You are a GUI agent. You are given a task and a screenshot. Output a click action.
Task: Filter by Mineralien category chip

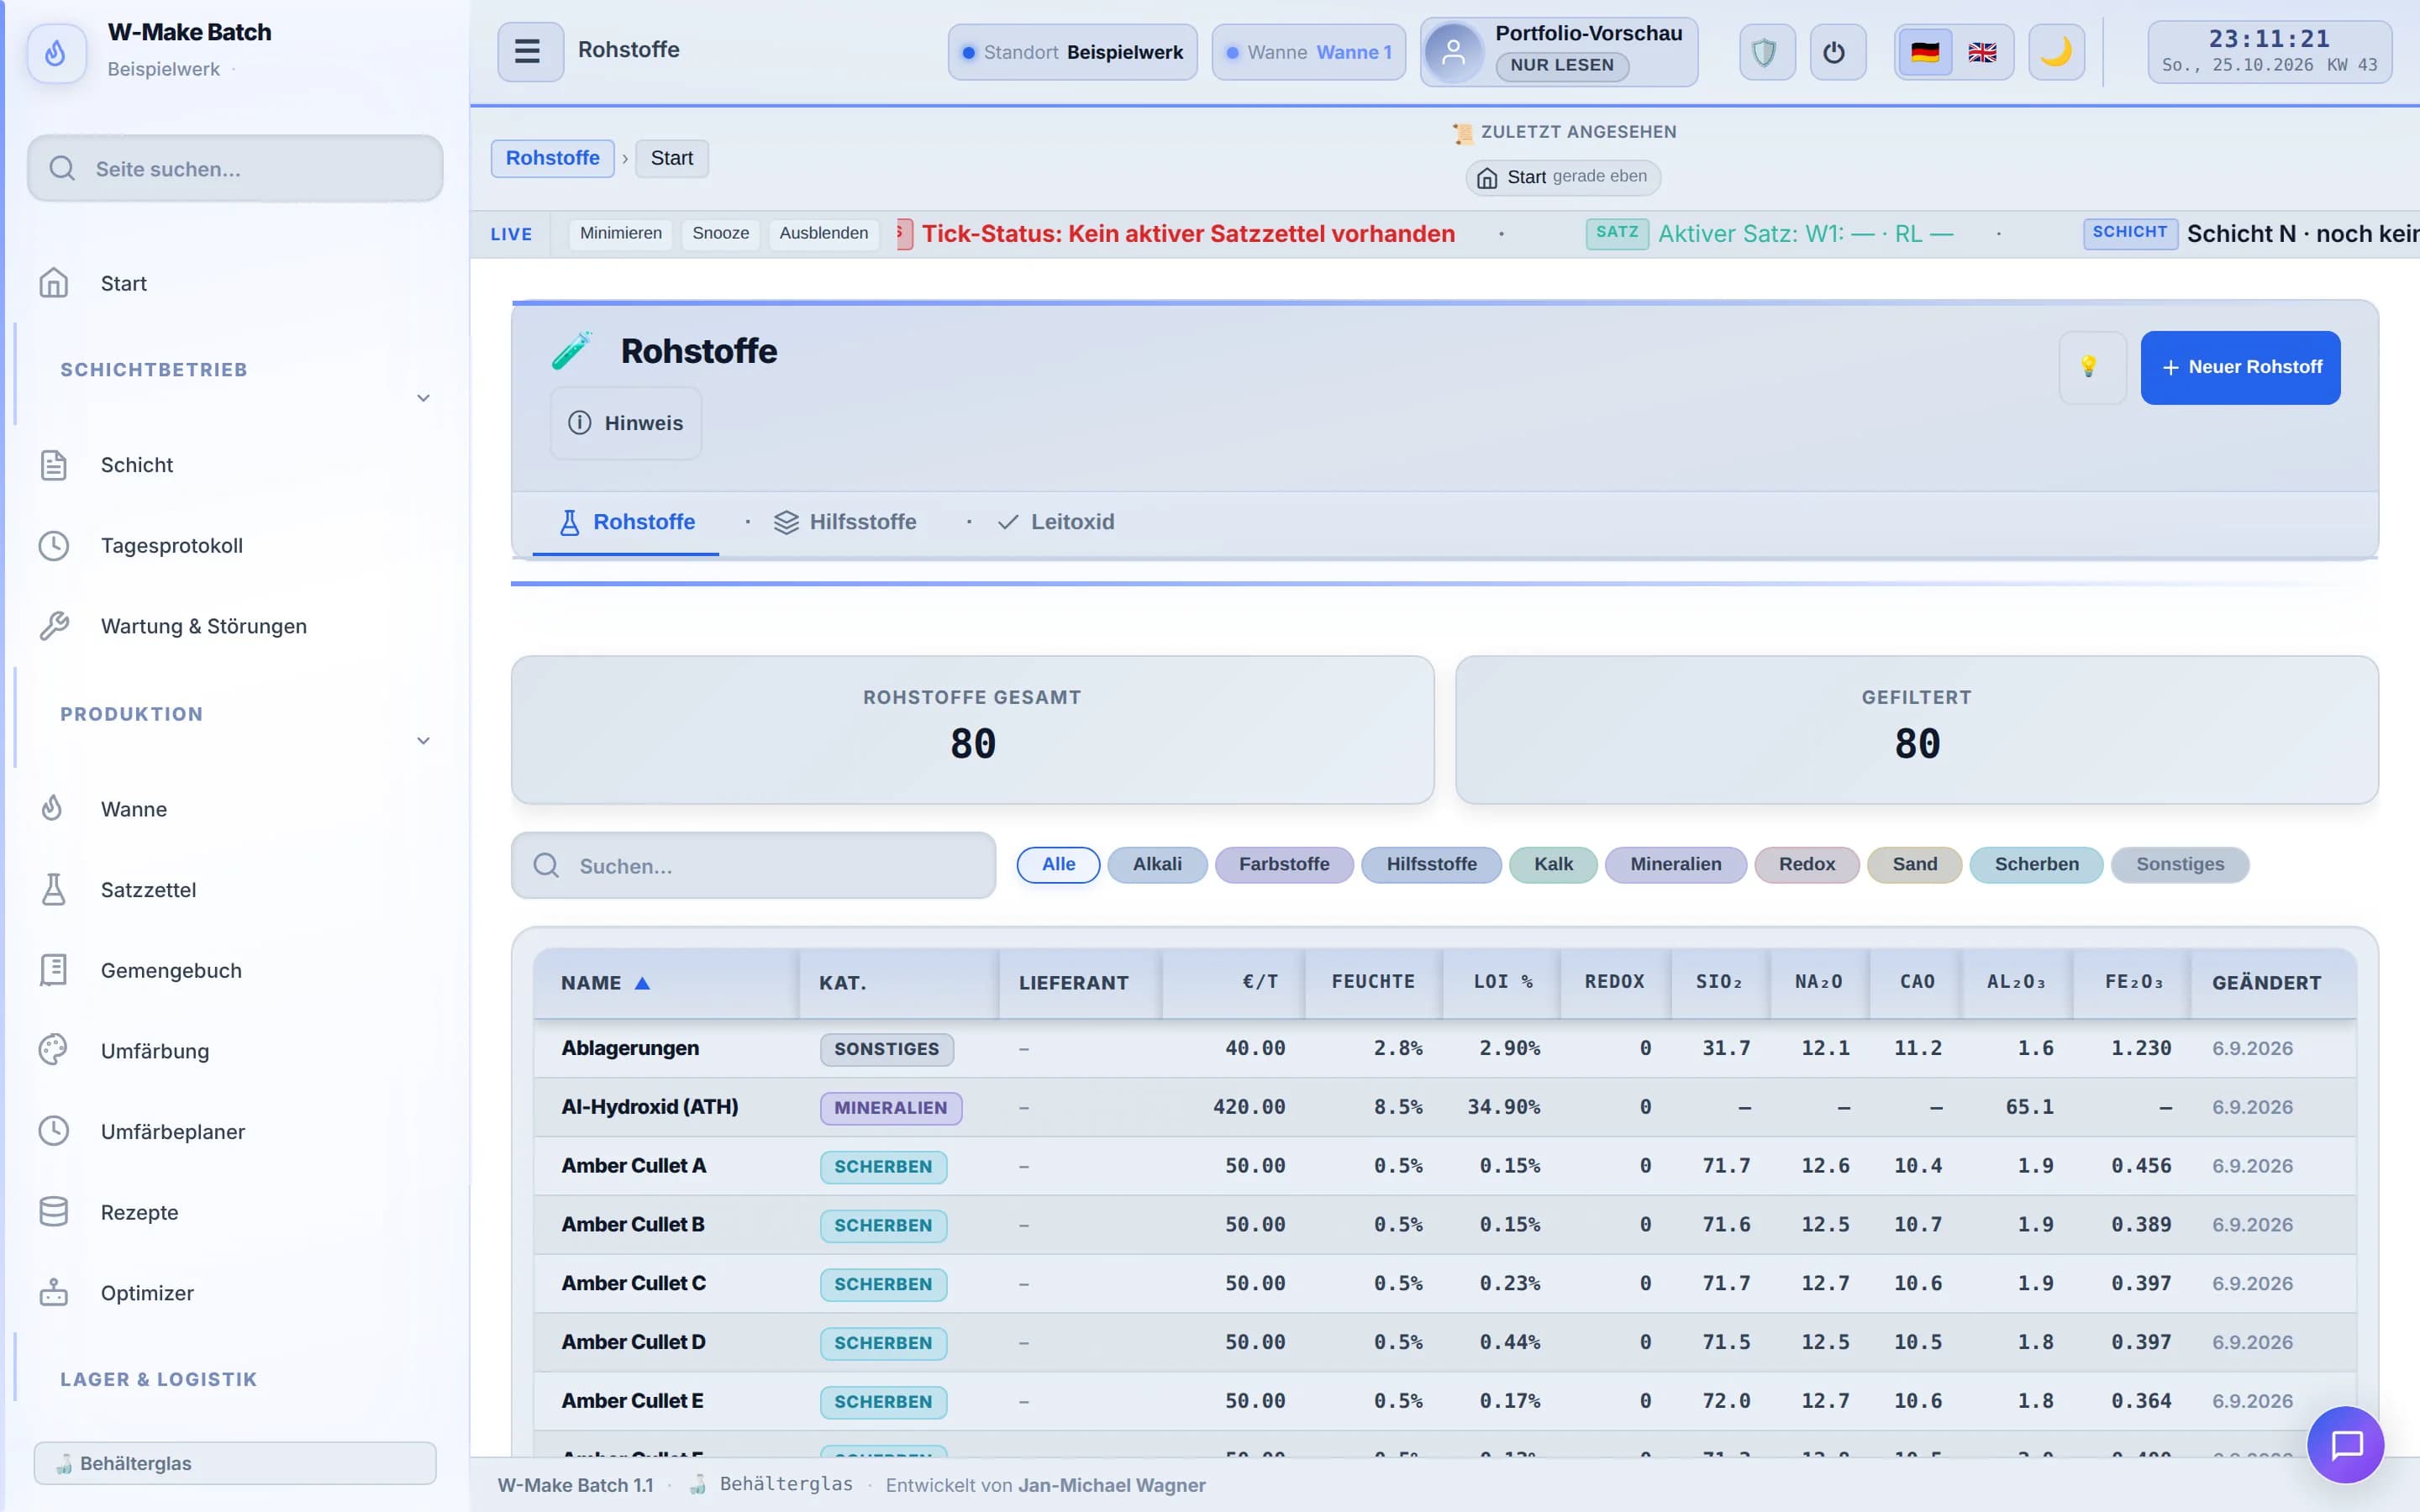click(1675, 864)
